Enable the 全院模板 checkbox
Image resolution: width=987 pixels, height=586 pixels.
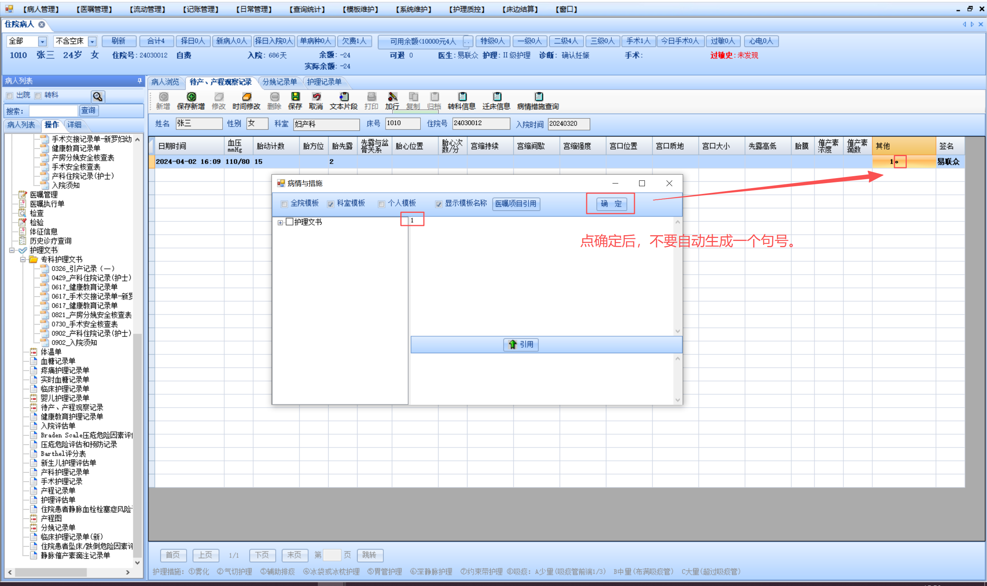[284, 204]
